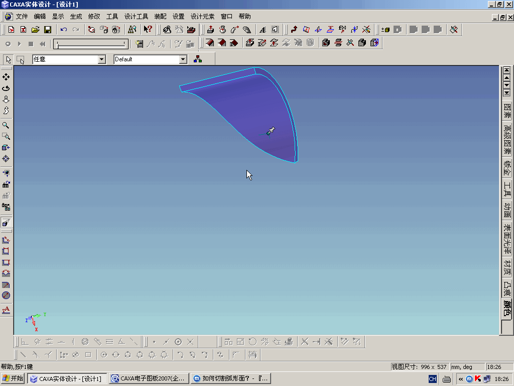Open the 任意 selection filter dropdown

coord(102,59)
